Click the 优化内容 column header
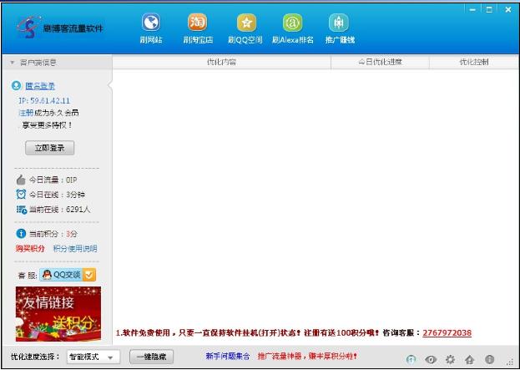The image size is (520, 370). point(221,63)
